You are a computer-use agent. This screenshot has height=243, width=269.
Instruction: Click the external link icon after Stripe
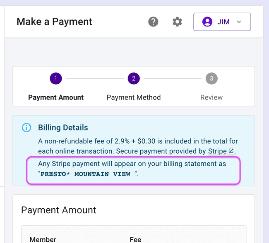[231, 151]
